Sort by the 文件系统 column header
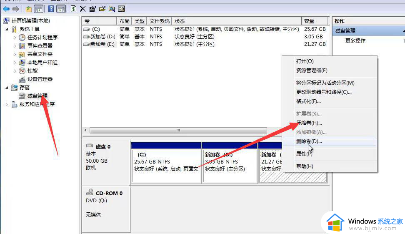Image resolution: width=405 pixels, height=234 pixels. [159, 21]
